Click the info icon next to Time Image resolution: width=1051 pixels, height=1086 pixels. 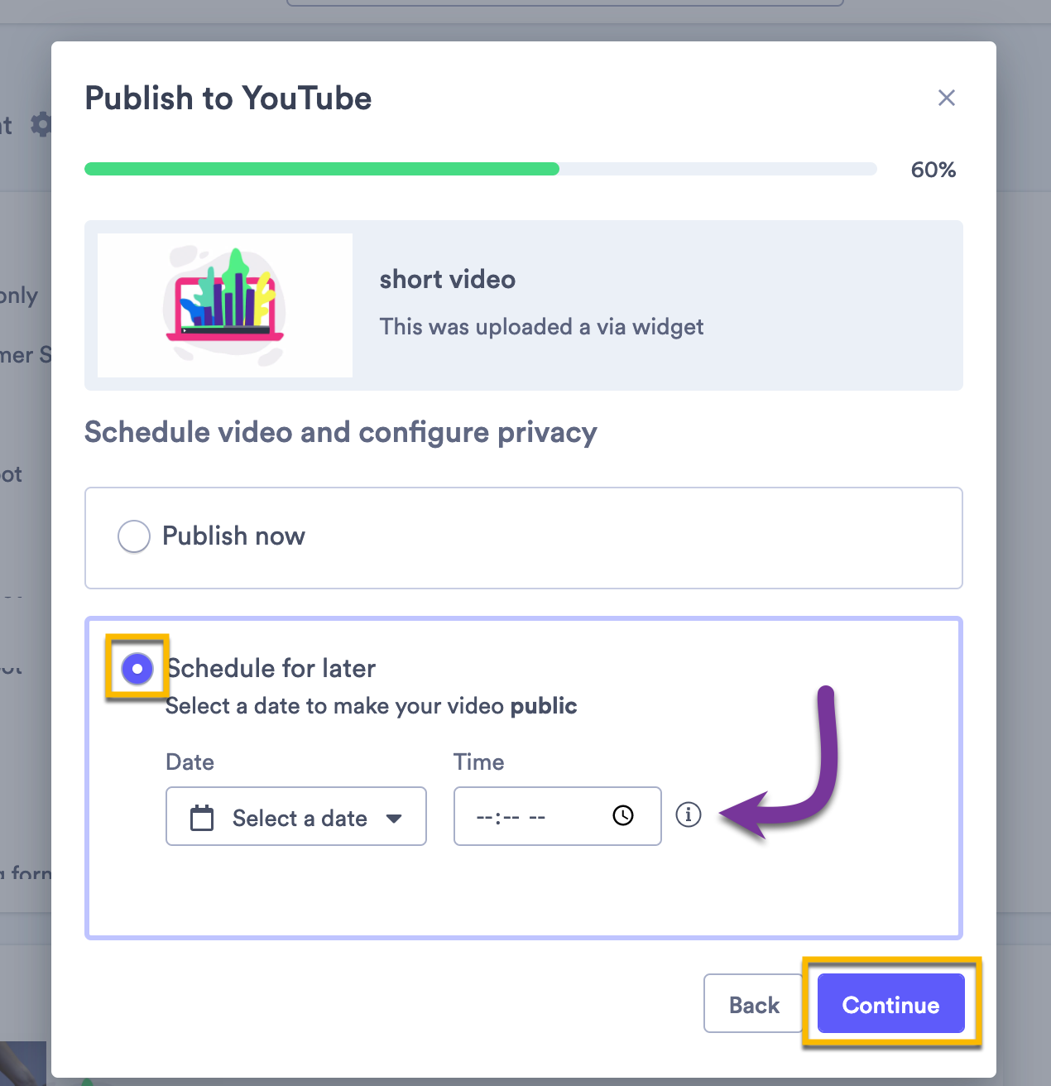[689, 814]
